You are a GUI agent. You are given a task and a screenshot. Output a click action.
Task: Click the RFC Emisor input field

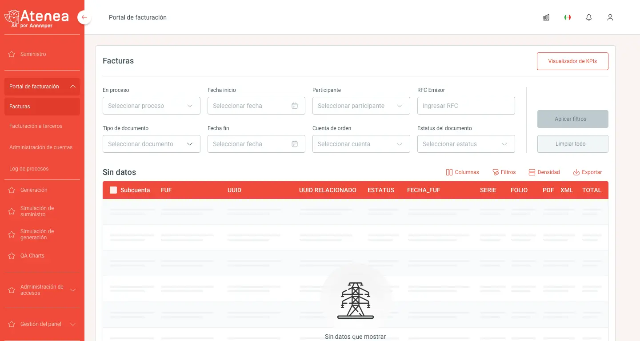466,106
